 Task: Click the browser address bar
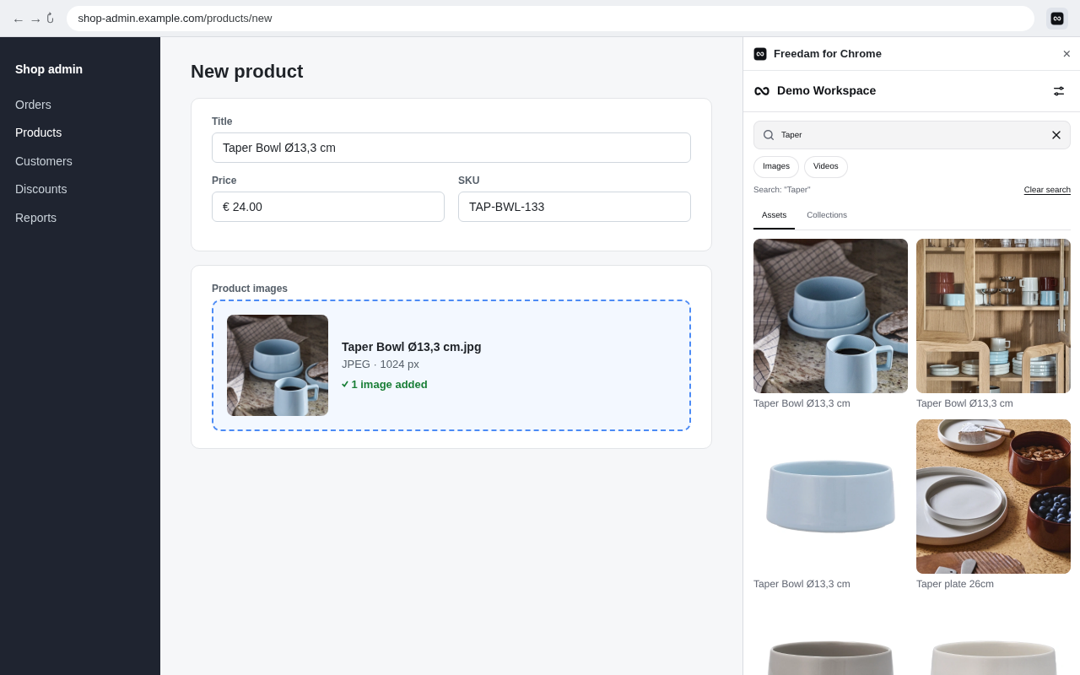[x=550, y=19]
